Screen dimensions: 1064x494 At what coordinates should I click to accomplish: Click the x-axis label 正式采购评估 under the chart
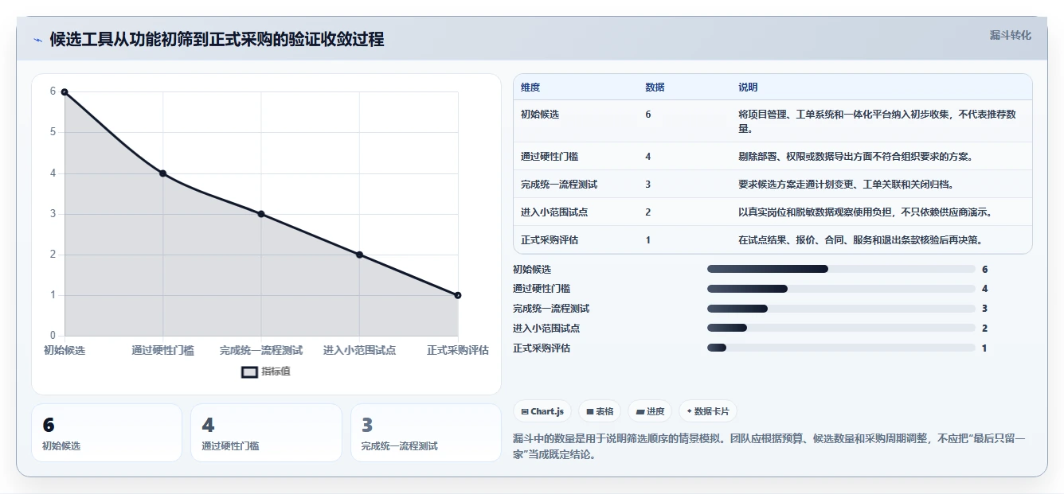point(458,350)
